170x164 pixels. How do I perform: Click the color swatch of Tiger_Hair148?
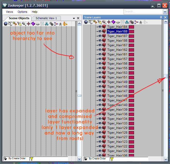coord(132,87)
